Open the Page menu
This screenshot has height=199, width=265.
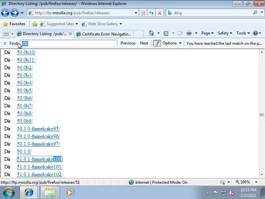pyautogui.click(x=207, y=33)
